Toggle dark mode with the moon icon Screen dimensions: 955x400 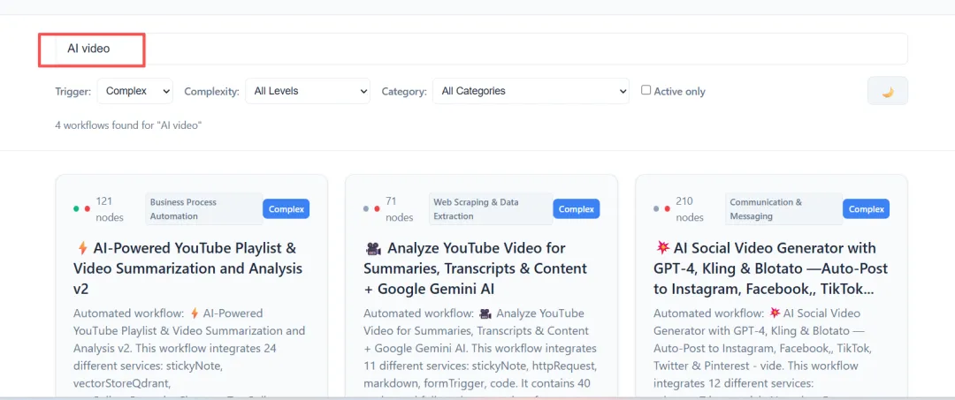pos(887,91)
